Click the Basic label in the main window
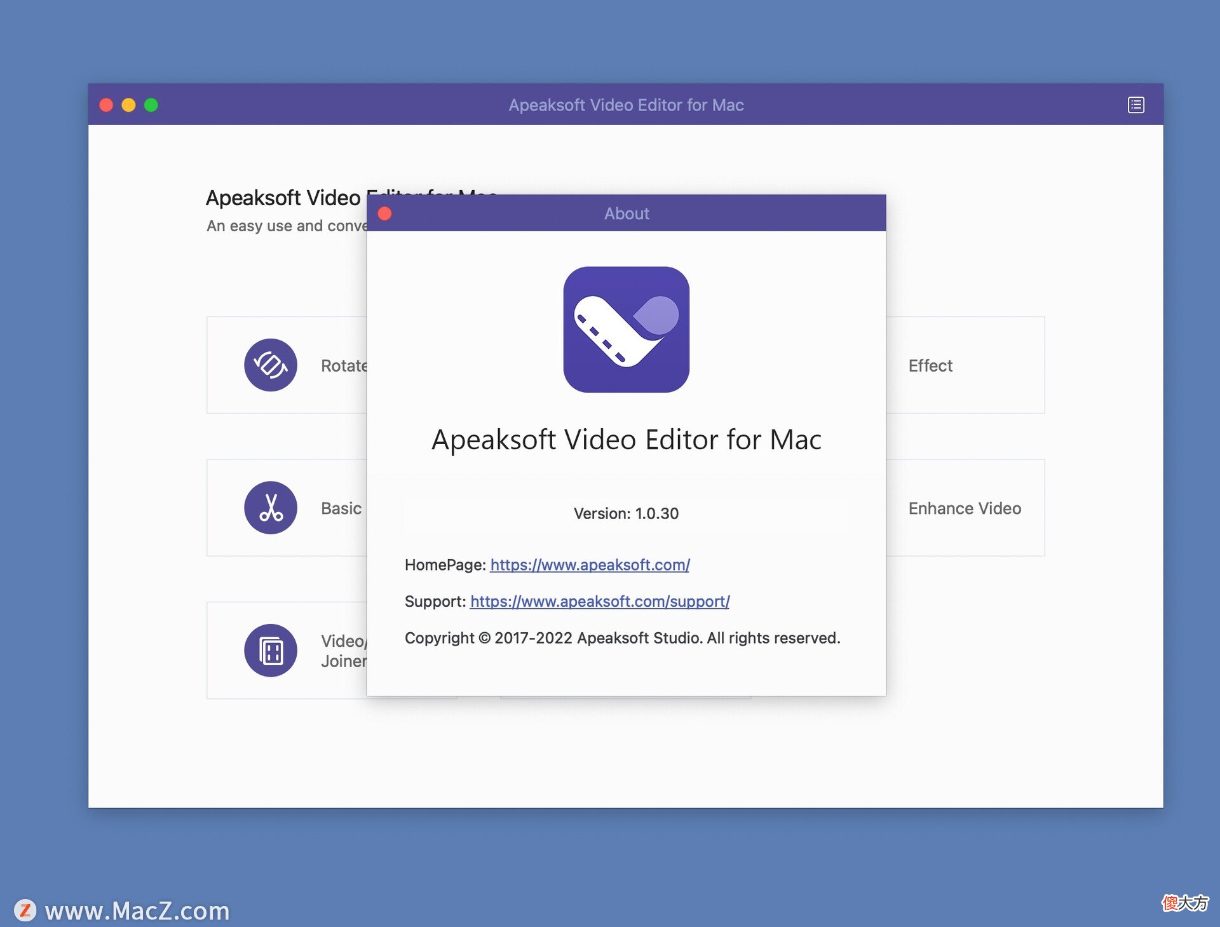 pyautogui.click(x=341, y=508)
